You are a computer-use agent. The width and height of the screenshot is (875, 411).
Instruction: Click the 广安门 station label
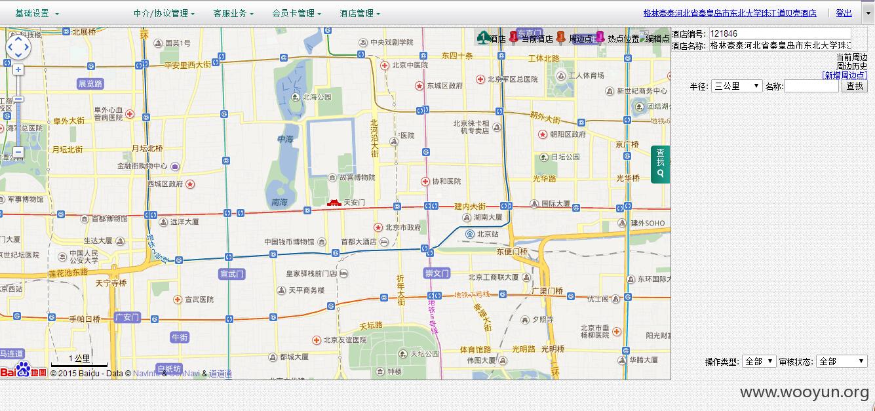(x=127, y=317)
